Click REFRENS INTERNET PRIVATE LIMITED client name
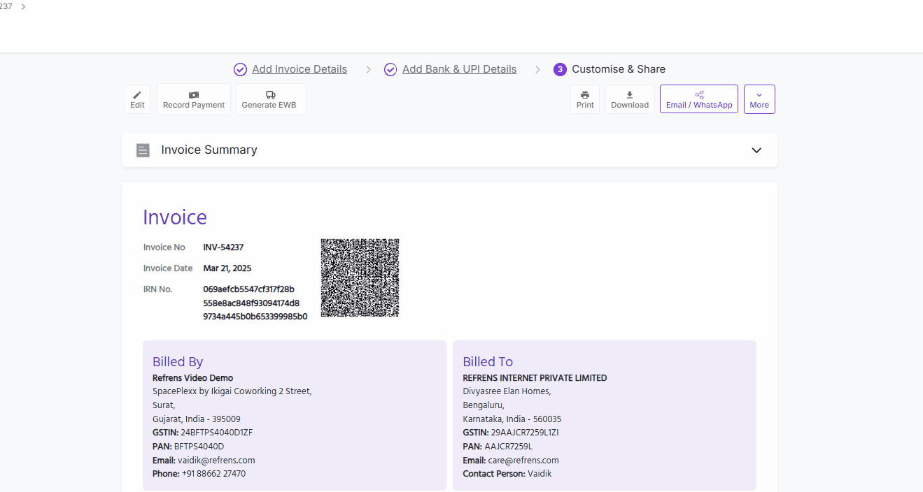The width and height of the screenshot is (923, 492). click(x=535, y=378)
